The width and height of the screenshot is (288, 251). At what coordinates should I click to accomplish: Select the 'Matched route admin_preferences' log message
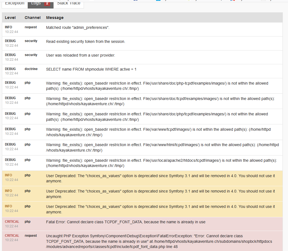coord(78,27)
